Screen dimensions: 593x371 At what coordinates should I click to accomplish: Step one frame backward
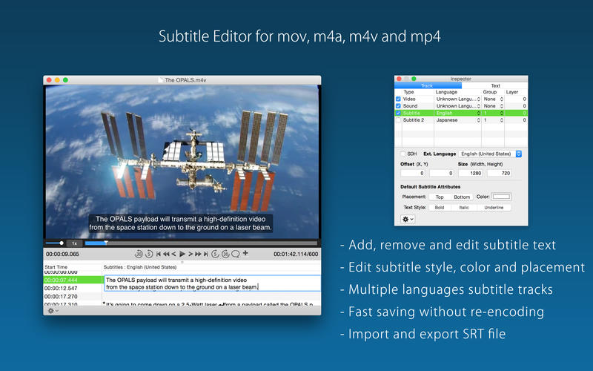point(173,254)
